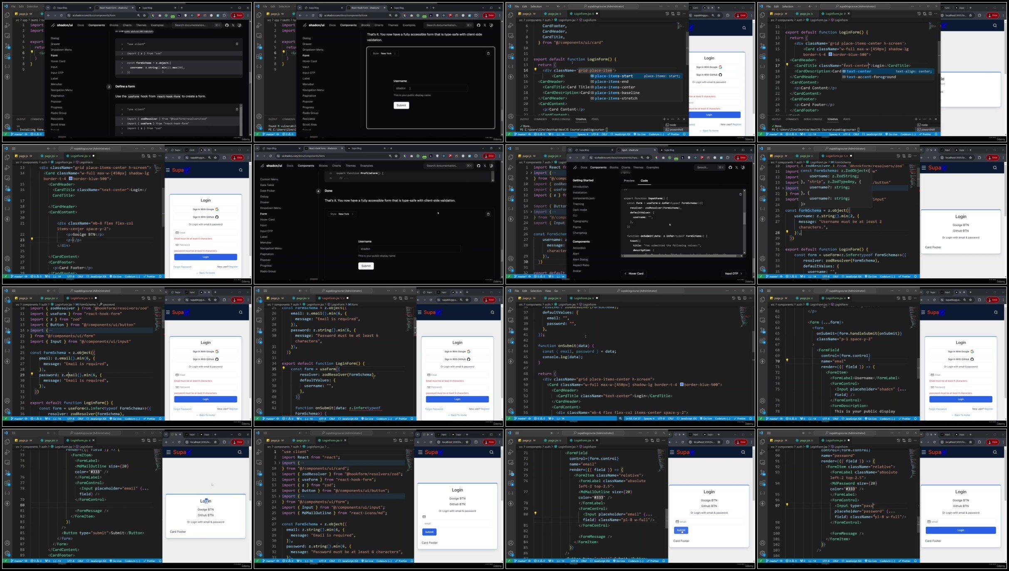
Task: Open the Typography docs link
Action: (x=580, y=221)
